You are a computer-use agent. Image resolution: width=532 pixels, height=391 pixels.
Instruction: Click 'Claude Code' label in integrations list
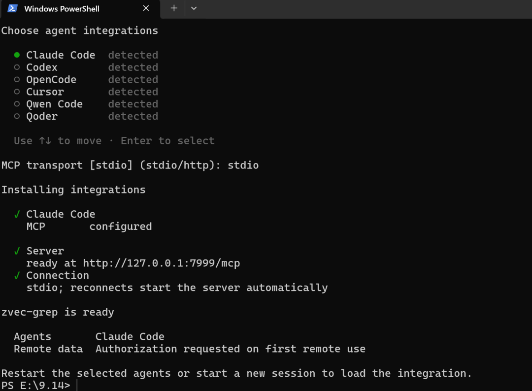(x=61, y=55)
